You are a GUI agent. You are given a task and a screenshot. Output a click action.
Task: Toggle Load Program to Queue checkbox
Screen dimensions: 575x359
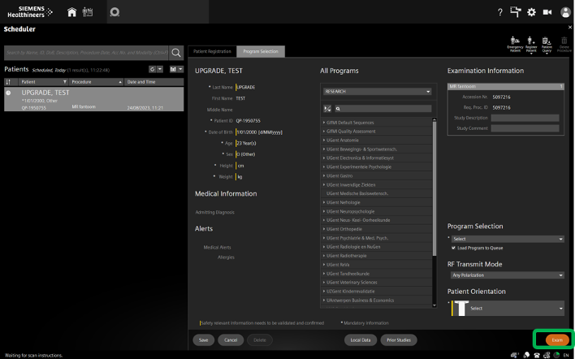click(453, 248)
